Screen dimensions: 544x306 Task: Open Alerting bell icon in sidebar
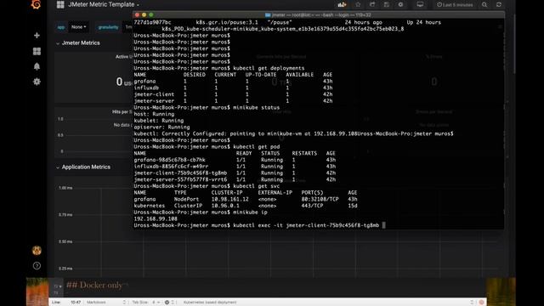[x=37, y=66]
